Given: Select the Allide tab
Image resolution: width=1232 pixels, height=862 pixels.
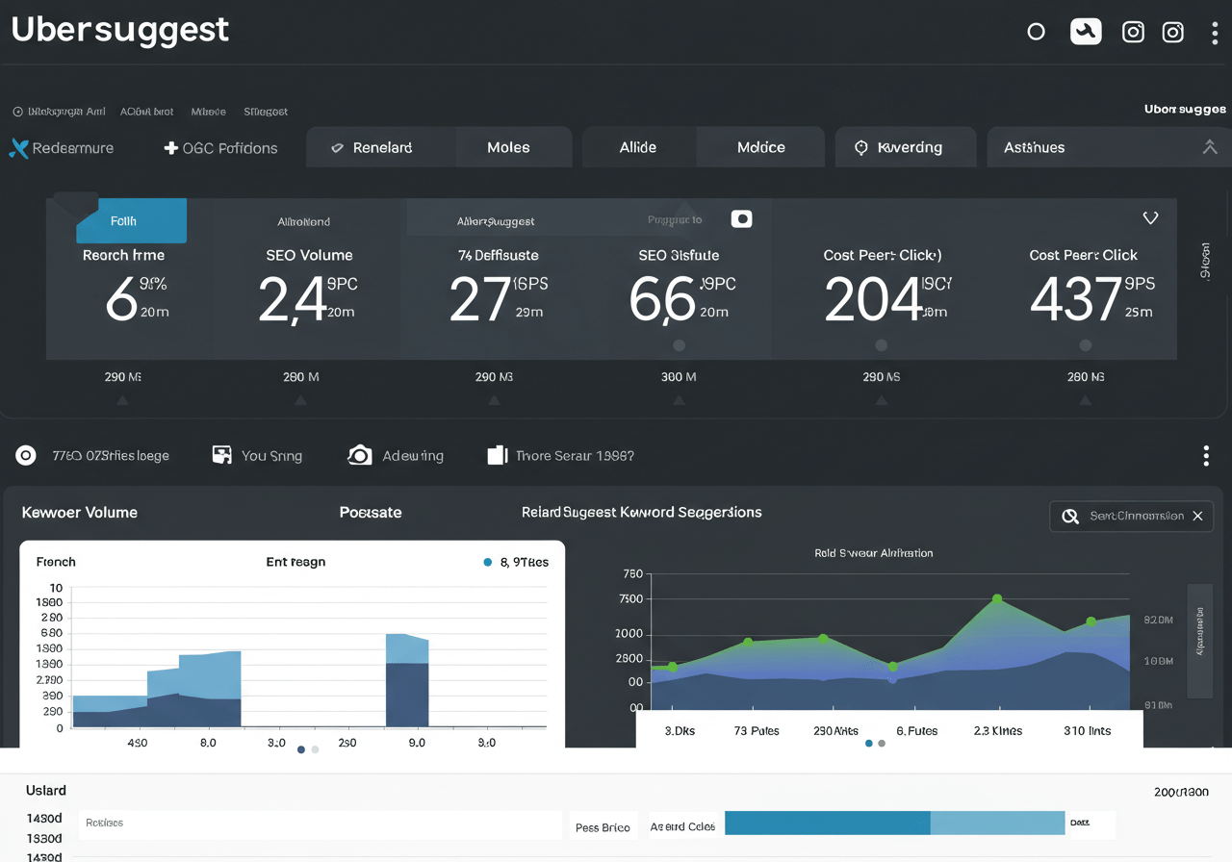Looking at the screenshot, I should 638,147.
